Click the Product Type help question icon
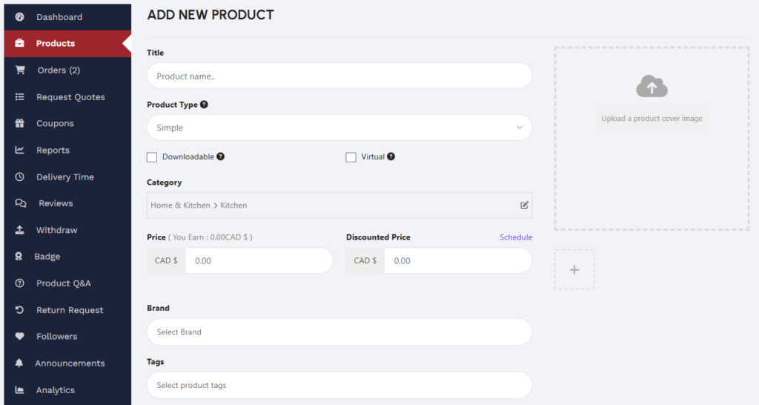 click(204, 105)
